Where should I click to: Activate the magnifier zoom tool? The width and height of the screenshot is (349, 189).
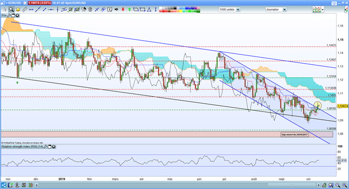11,10
